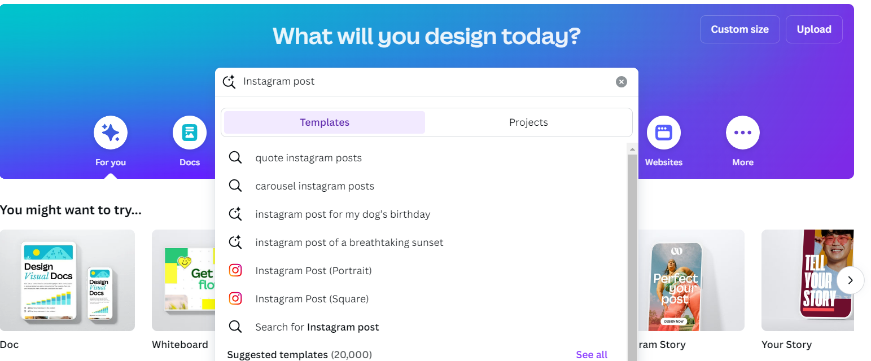
Task: Open the Custom size dialog
Action: click(739, 29)
